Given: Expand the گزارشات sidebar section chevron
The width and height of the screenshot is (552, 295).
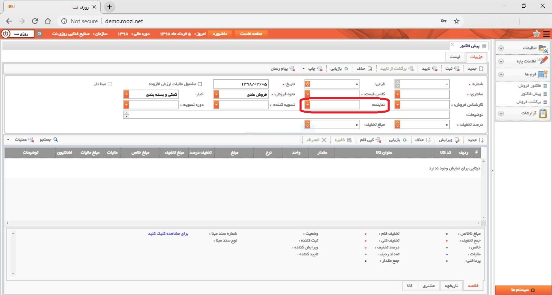Looking at the screenshot, I should 501,113.
